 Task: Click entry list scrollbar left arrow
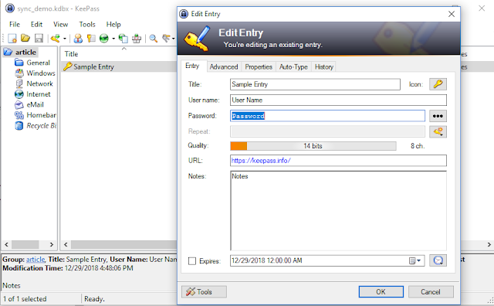click(66, 244)
